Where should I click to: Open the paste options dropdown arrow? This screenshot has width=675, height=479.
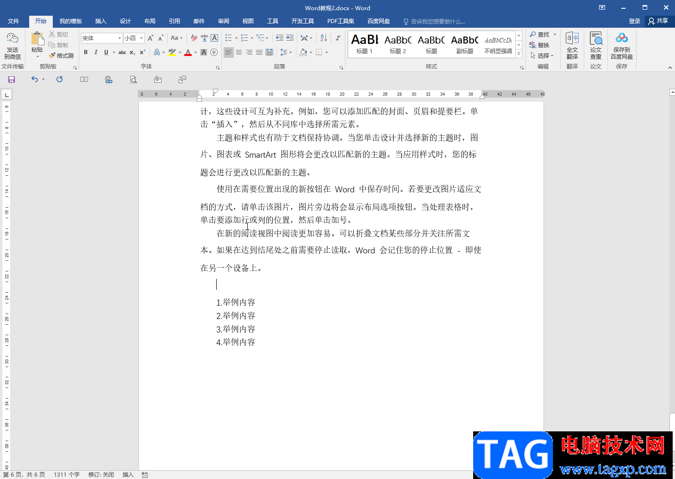coord(37,57)
